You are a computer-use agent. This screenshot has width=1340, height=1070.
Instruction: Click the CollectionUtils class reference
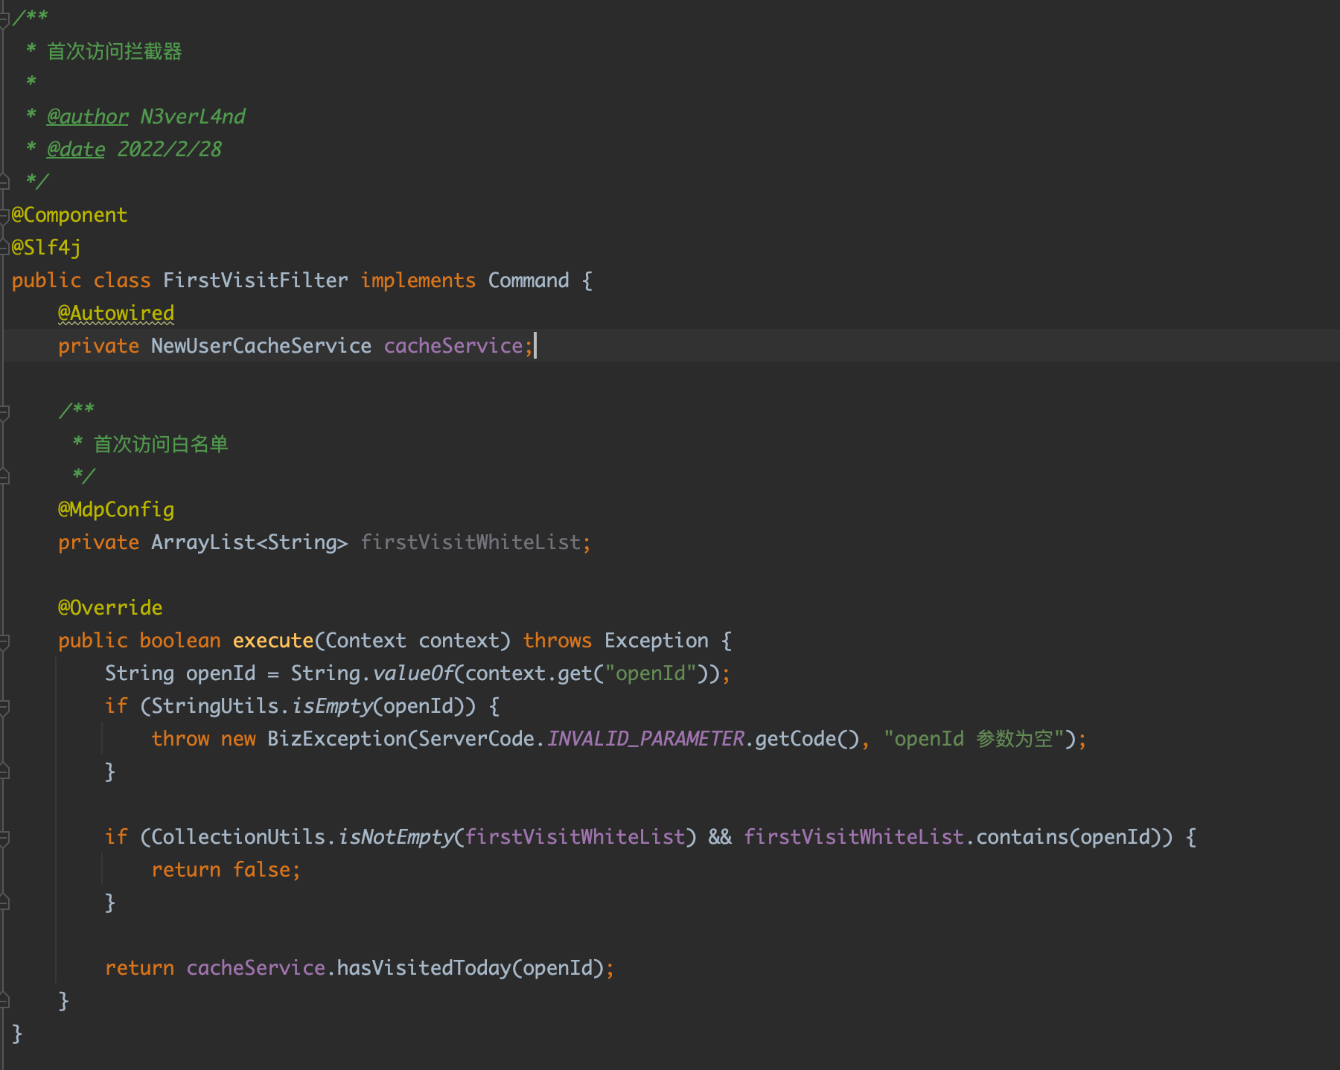pyautogui.click(x=238, y=837)
